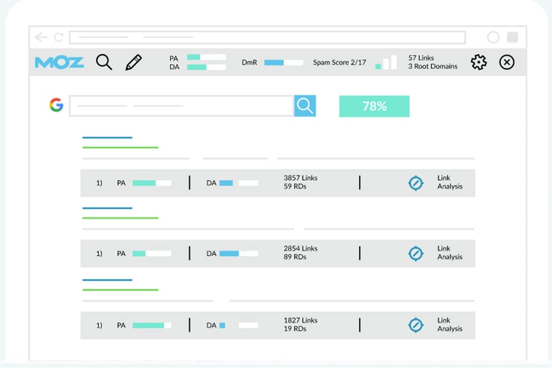Reload the page with refresh icon
This screenshot has width=552, height=368.
[x=58, y=37]
